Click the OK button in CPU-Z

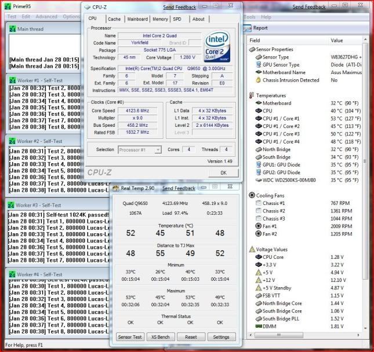coord(223,173)
